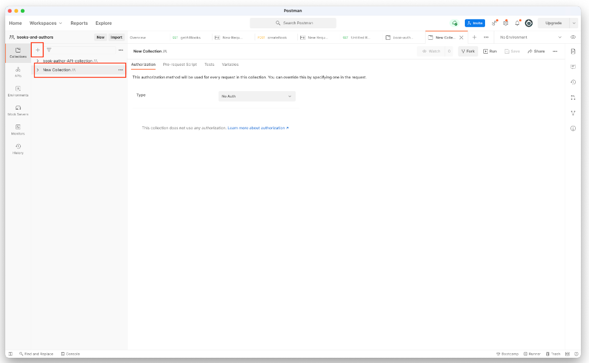Open the Collections sidebar panel
This screenshot has height=363, width=589.
18,53
